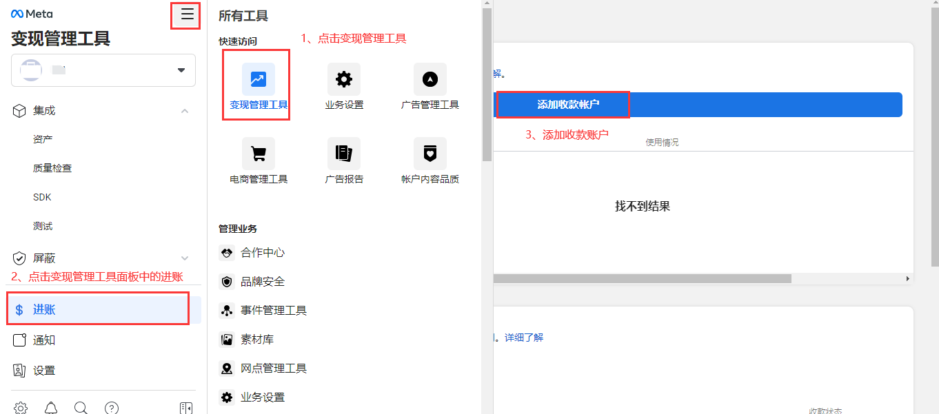The width and height of the screenshot is (939, 414).
Task: Click the tools panel vertical scrollbar
Action: tap(487, 85)
